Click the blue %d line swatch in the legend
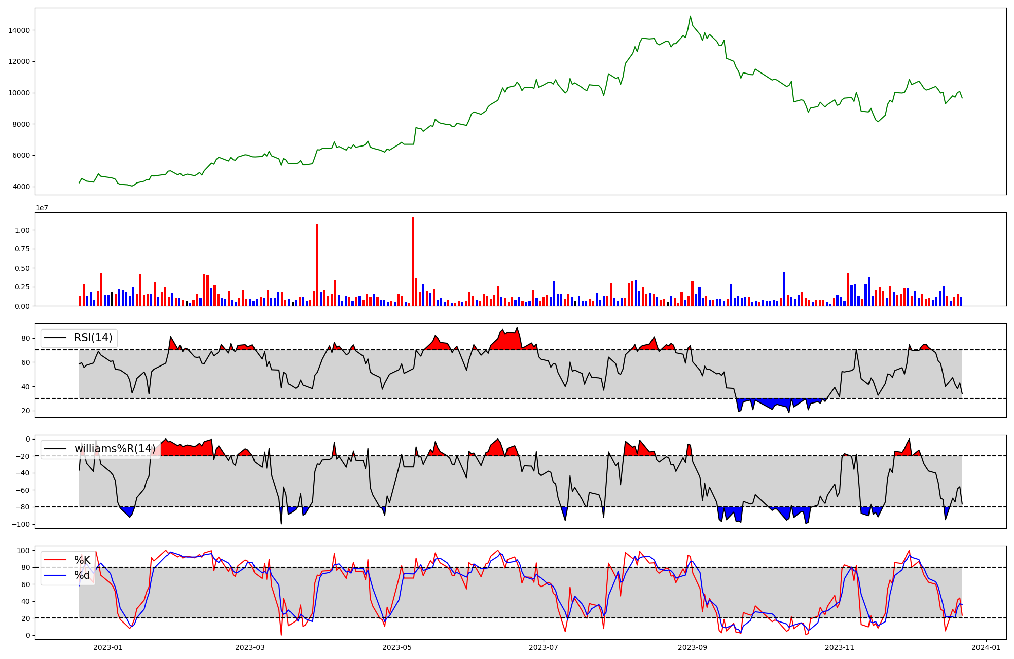 (56, 575)
